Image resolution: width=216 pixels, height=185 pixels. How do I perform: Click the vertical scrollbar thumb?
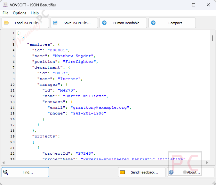[212, 38]
